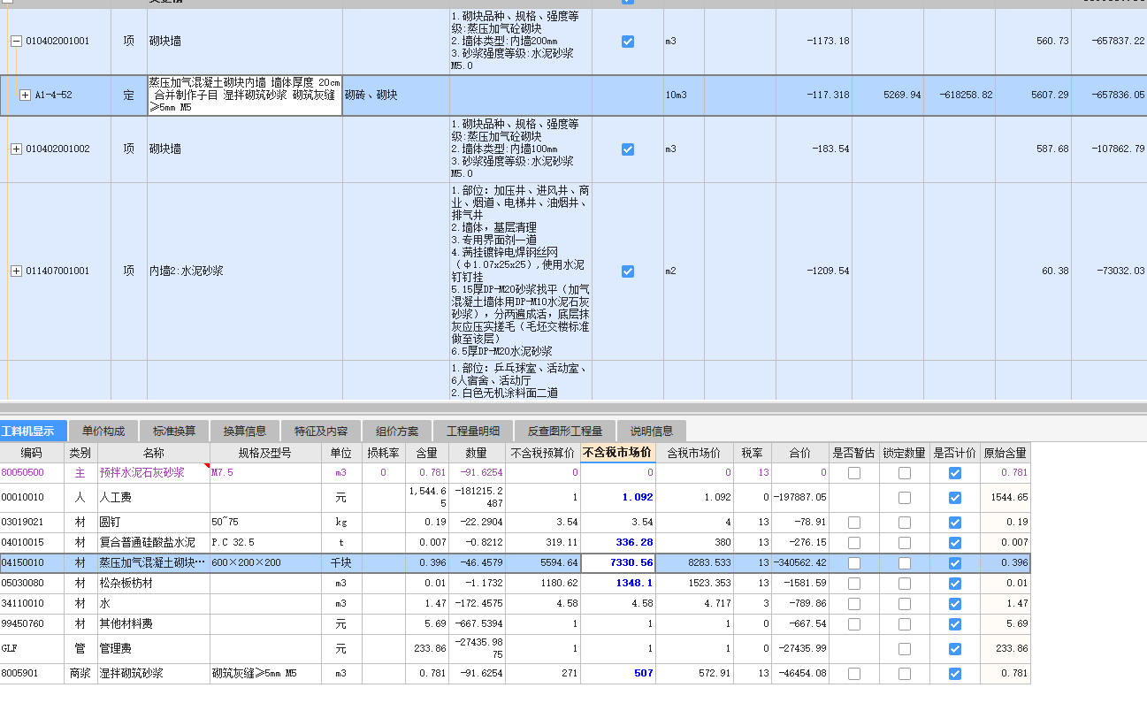Select code cell 03019021

(x=33, y=523)
